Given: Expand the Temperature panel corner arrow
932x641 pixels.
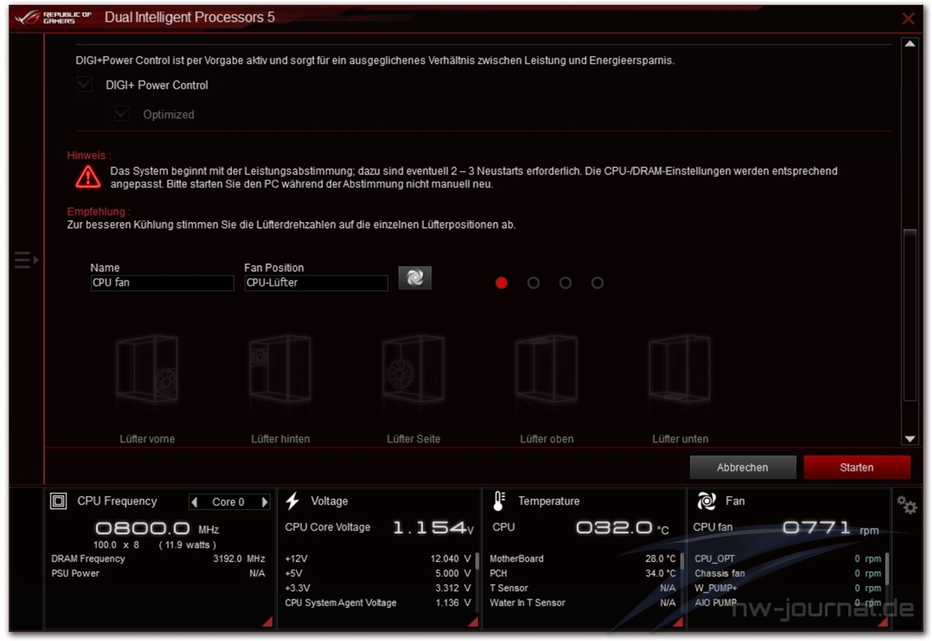Looking at the screenshot, I should point(677,622).
